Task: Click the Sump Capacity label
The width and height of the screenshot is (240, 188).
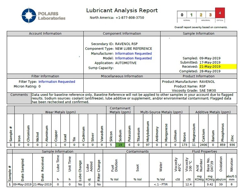Action: click(x=101, y=68)
